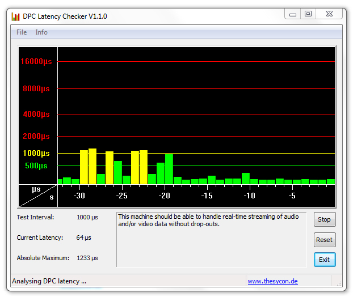This screenshot has height=297, width=353.
Task: Click the Test Interval value 1000 µs
Action: tap(87, 217)
